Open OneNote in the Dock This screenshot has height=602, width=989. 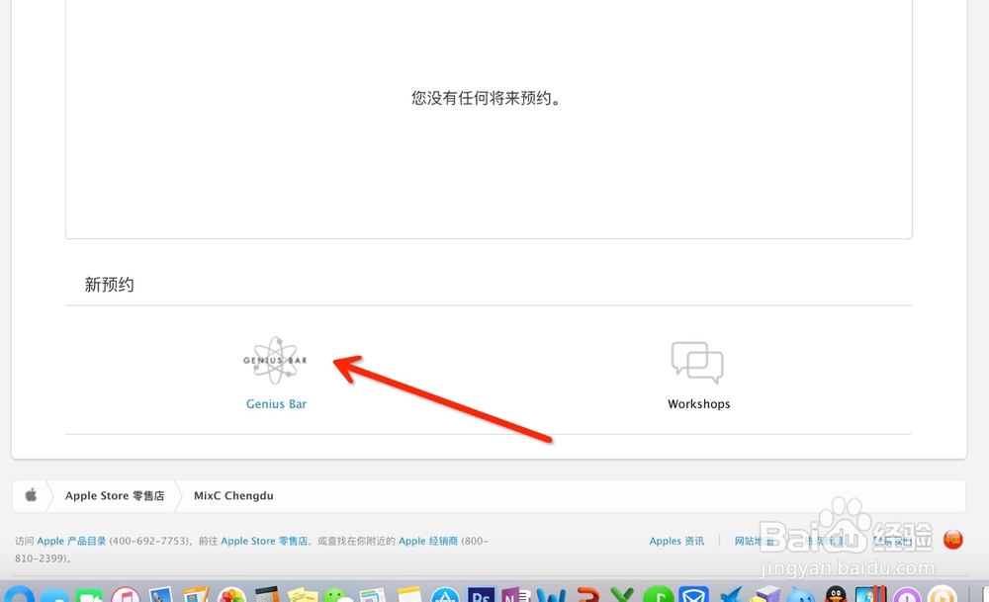pos(516,595)
